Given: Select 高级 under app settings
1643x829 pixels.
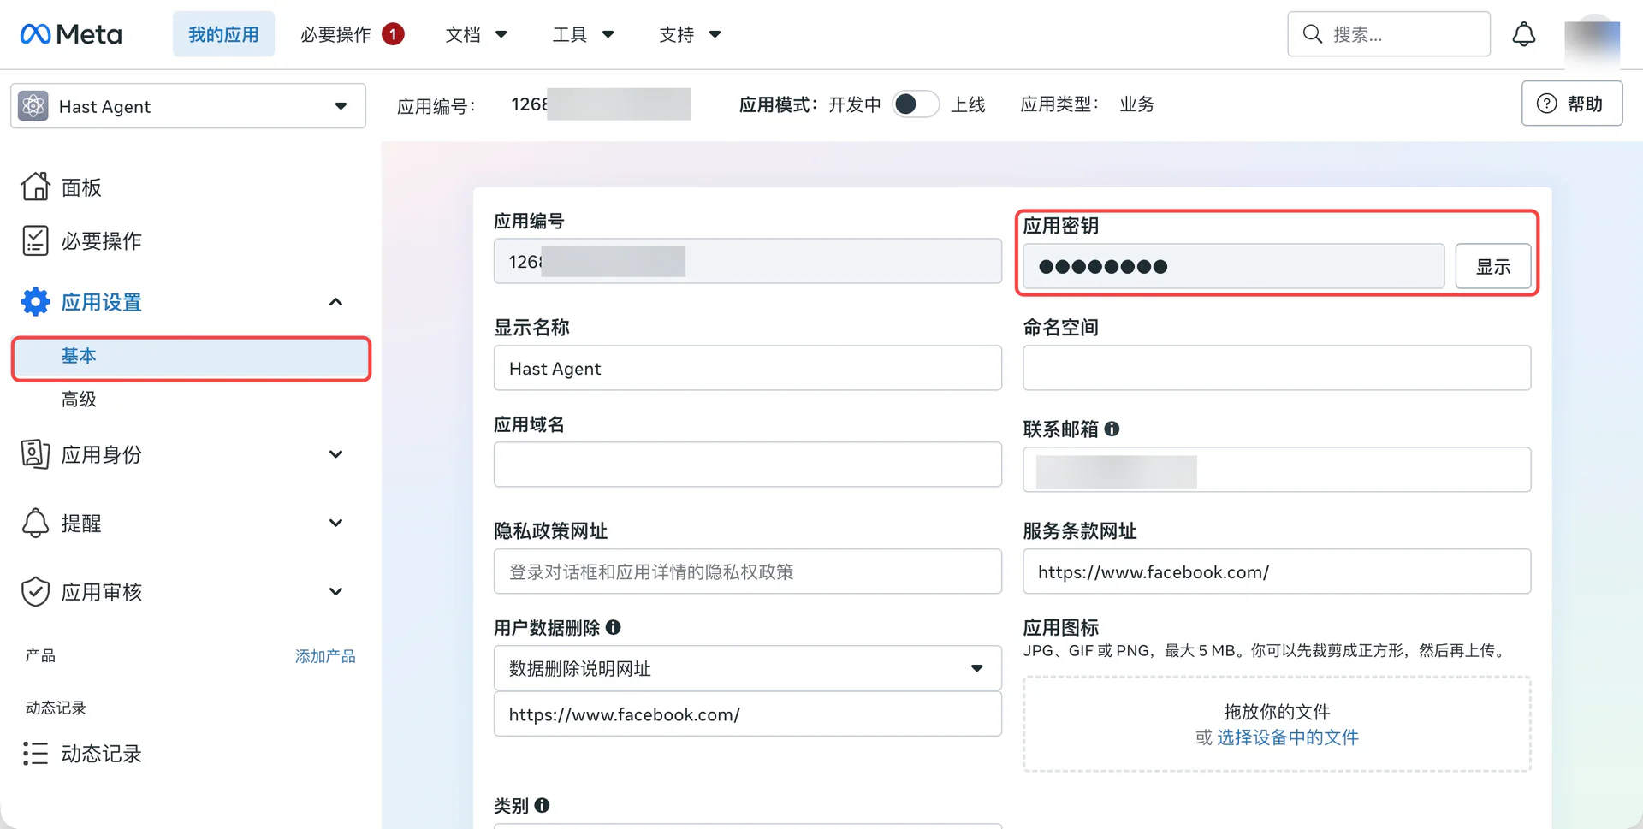Looking at the screenshot, I should pos(79,399).
